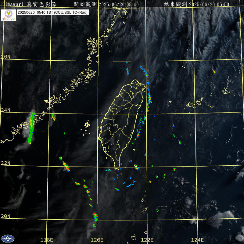The image size is (244, 244).
Task: Select the 20250620_0540 TST label
Action: pyautogui.click(x=53, y=13)
